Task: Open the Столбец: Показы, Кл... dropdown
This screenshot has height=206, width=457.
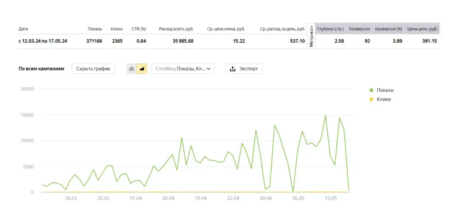Action: pos(183,69)
